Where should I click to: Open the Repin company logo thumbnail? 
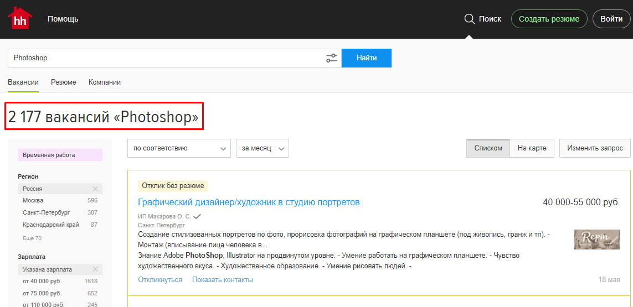597,240
